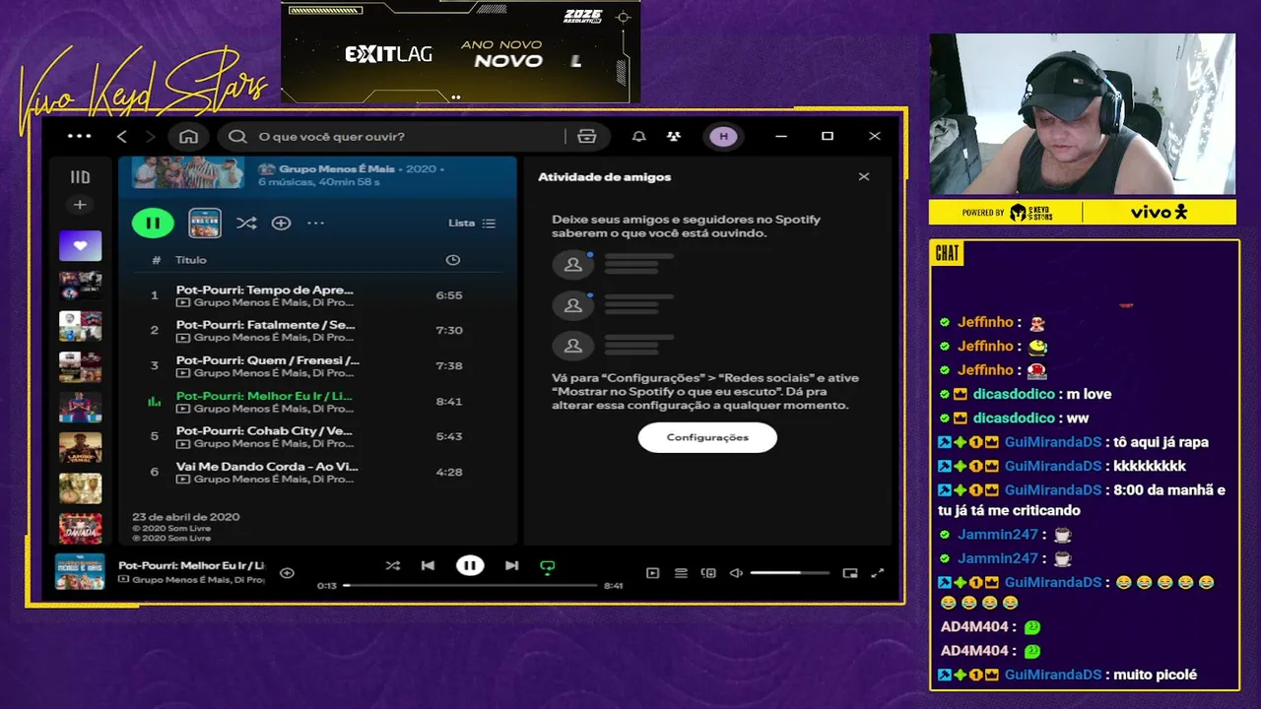Add current song to Liked Songs

click(287, 573)
